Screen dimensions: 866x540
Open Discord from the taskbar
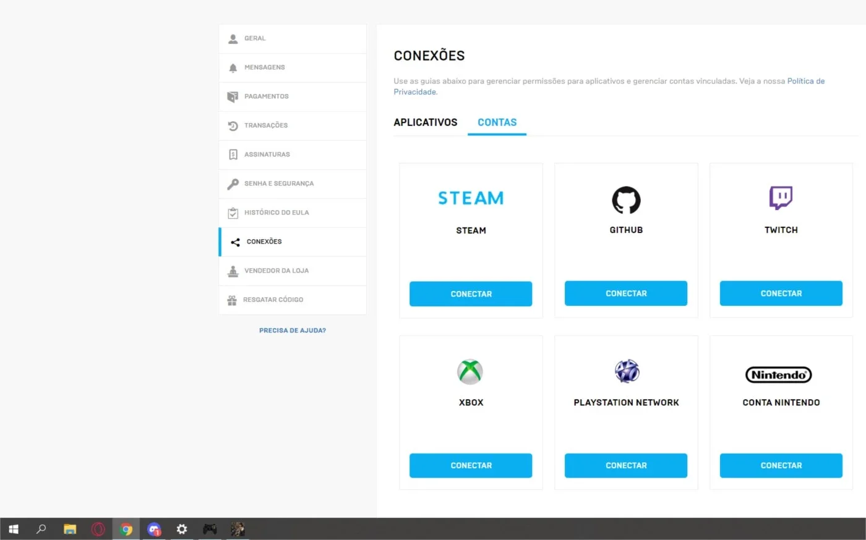154,529
